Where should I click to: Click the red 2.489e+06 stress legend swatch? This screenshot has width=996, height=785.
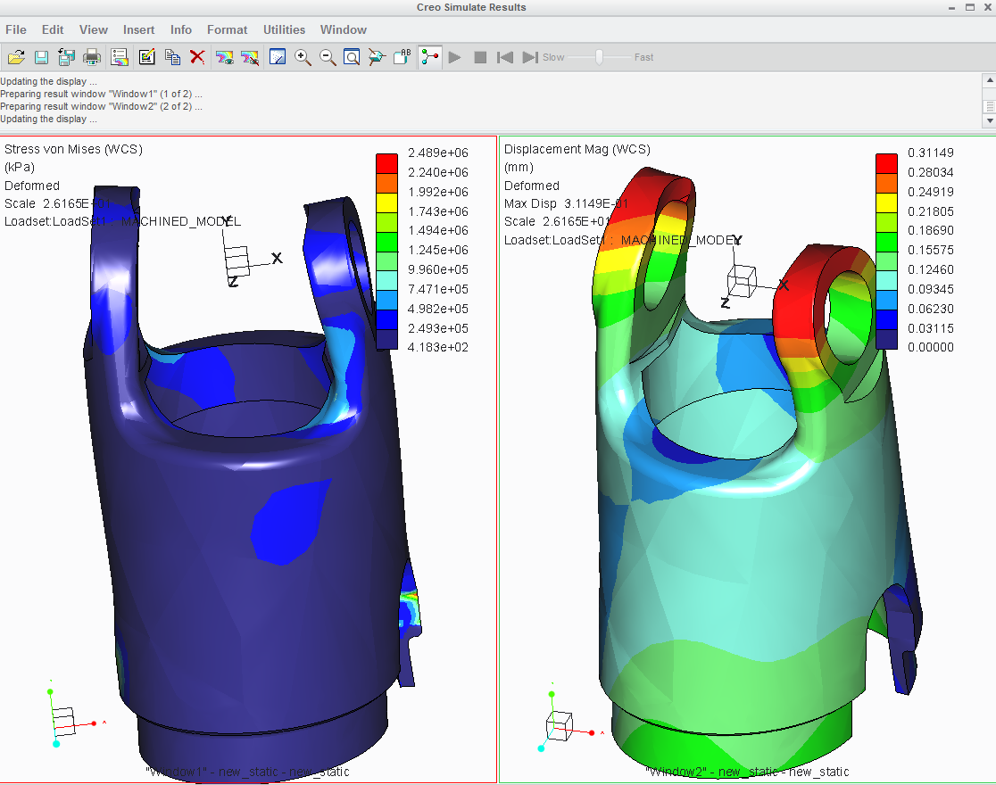[x=386, y=162]
